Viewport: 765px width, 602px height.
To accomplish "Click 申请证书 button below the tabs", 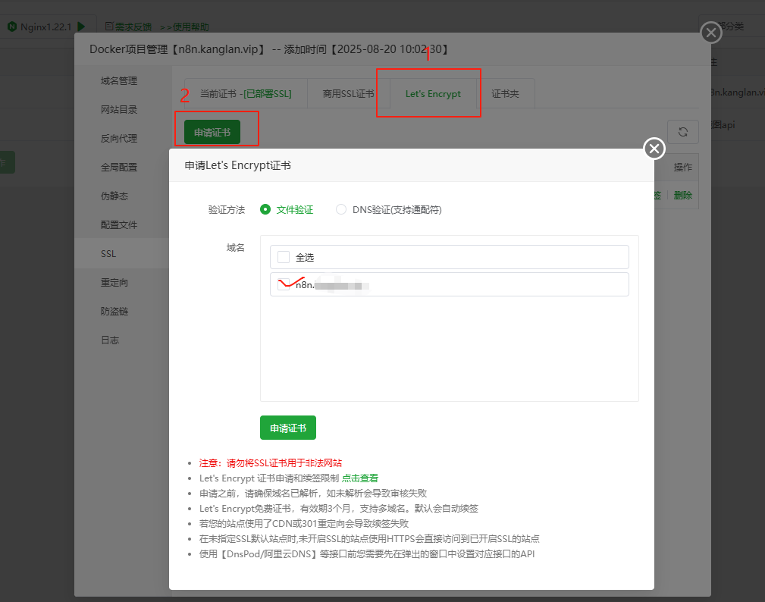I will pos(212,132).
